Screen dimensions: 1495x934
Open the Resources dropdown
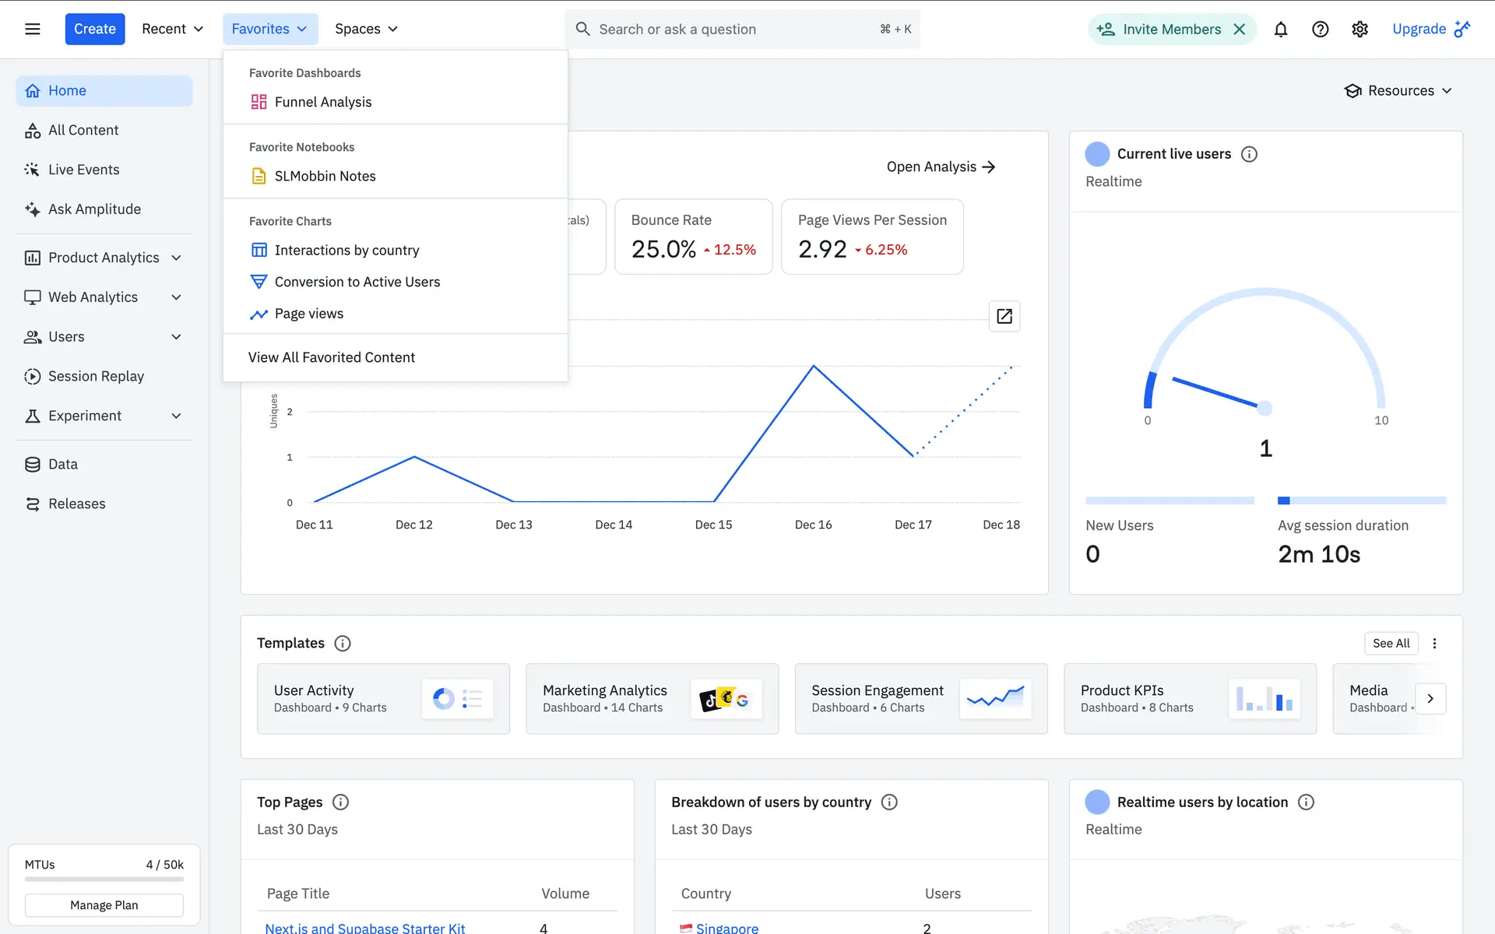click(1398, 90)
